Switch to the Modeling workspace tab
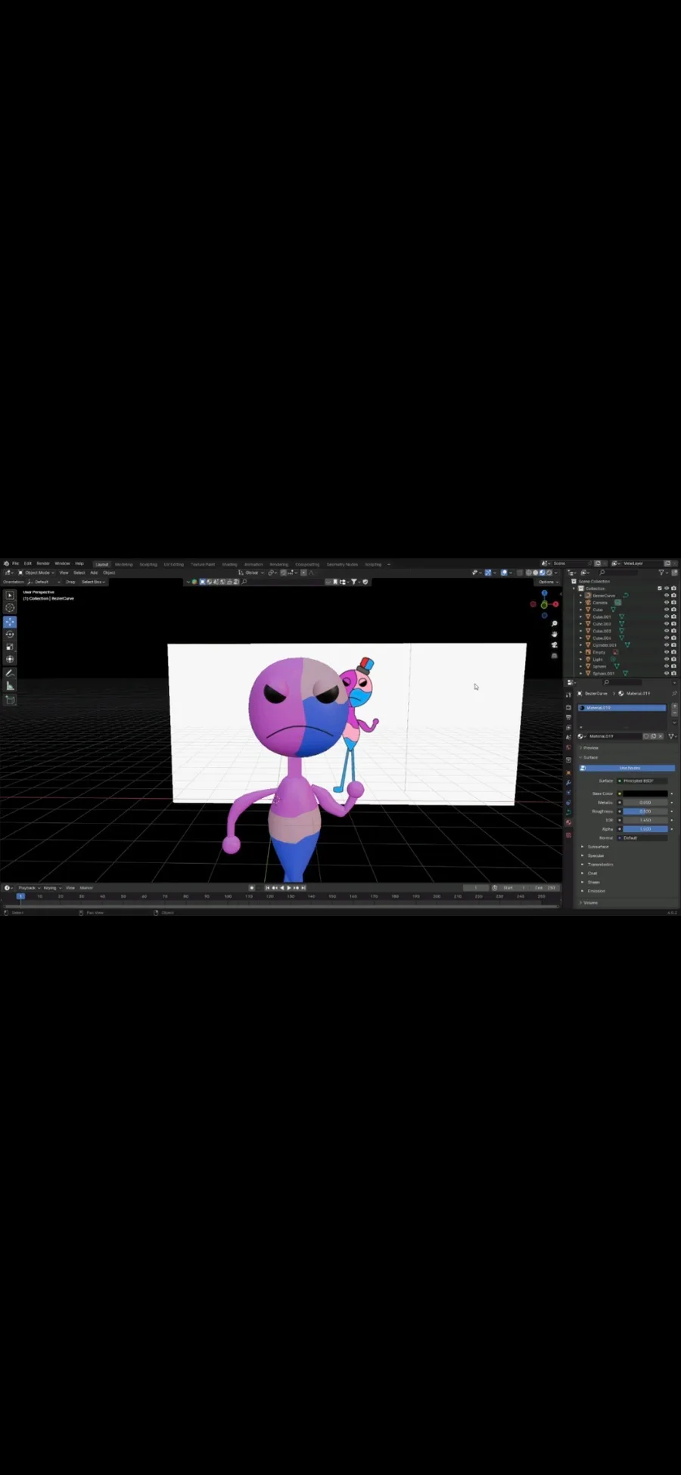 click(x=123, y=564)
